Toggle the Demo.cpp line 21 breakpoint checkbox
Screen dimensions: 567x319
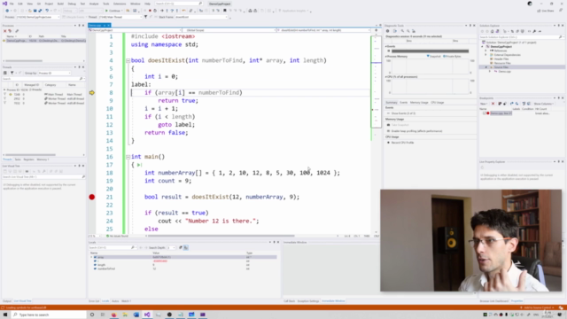(x=485, y=113)
